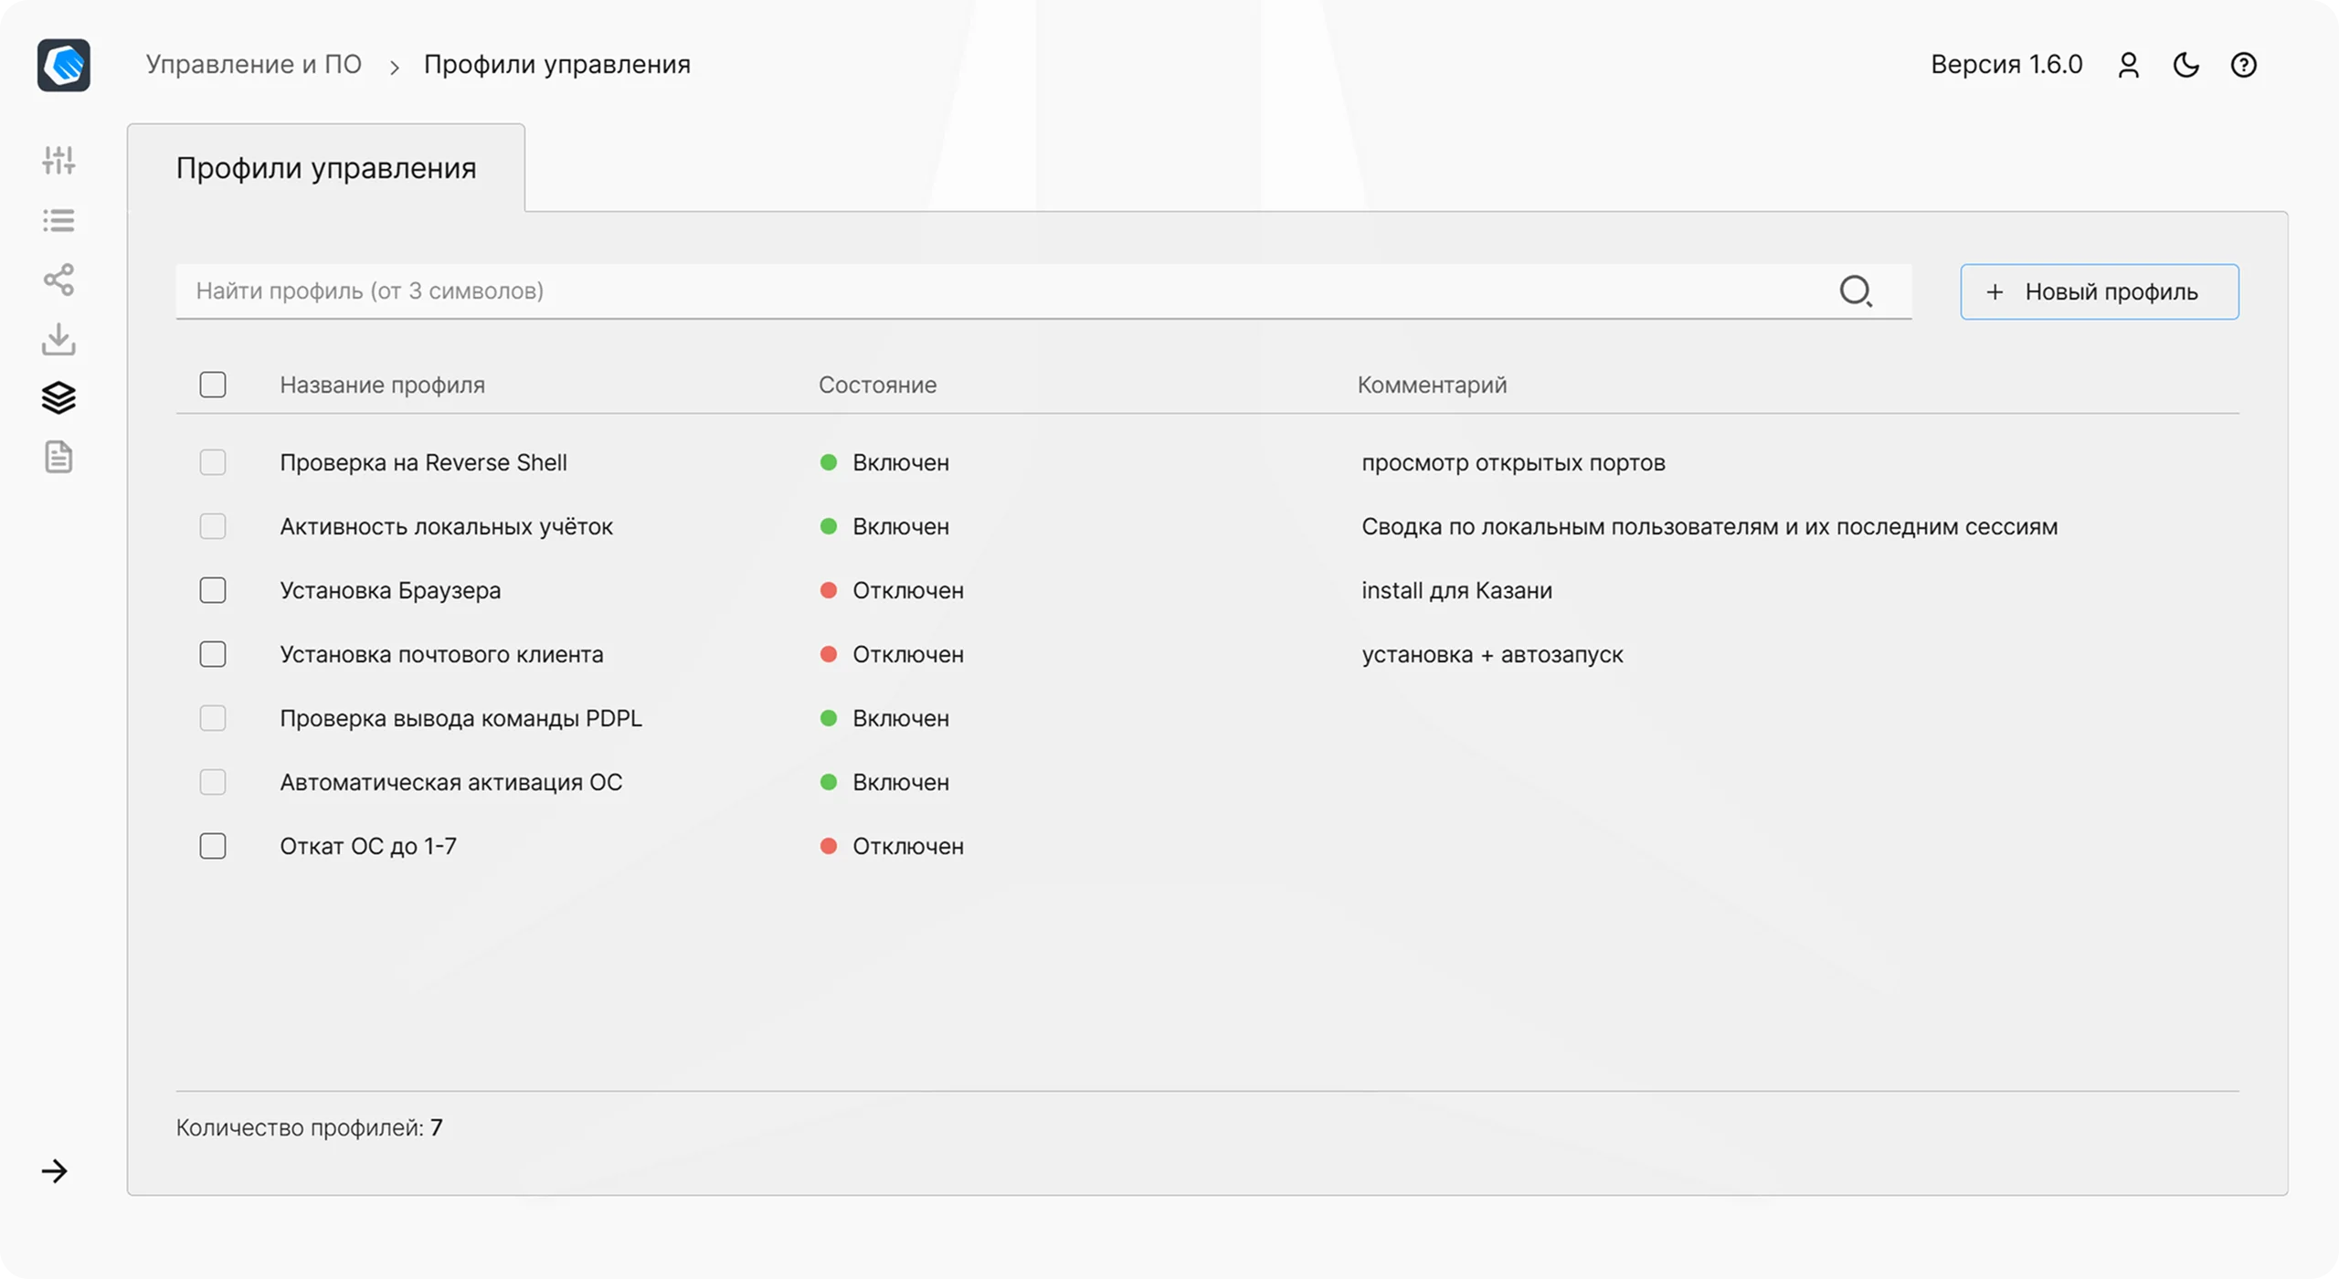Screen dimensions: 2339x1279
Task: Open the help question mark icon
Action: 2244,65
